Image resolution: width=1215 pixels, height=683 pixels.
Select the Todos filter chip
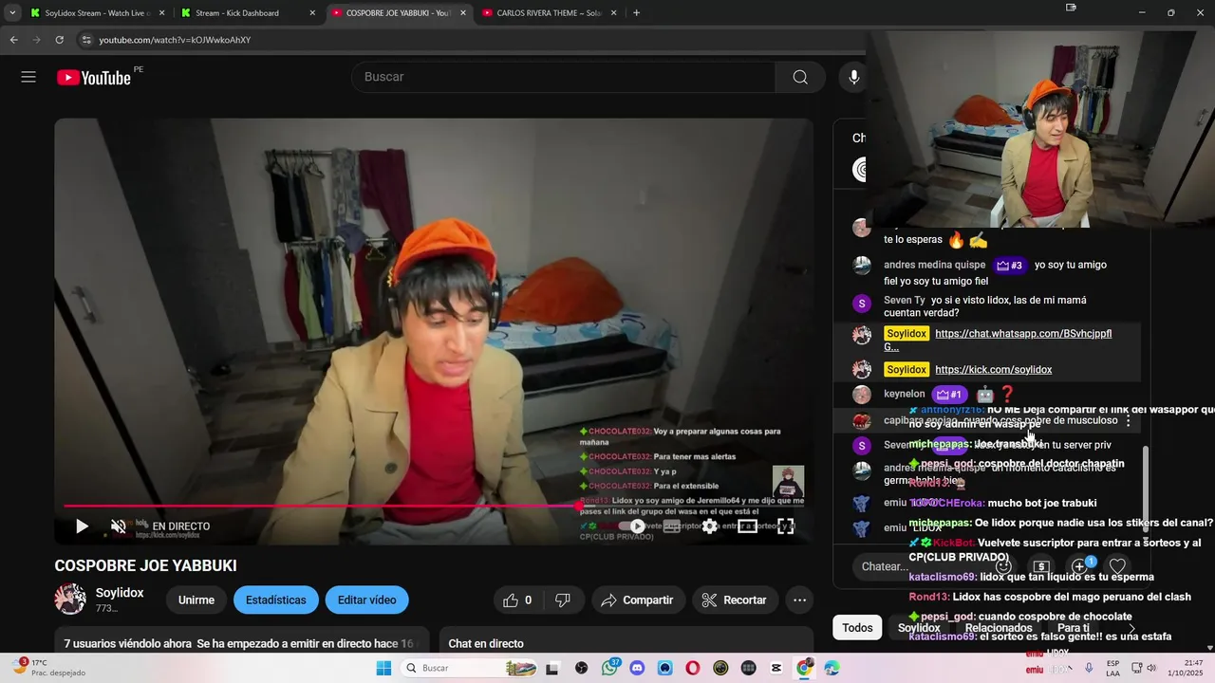pyautogui.click(x=857, y=628)
